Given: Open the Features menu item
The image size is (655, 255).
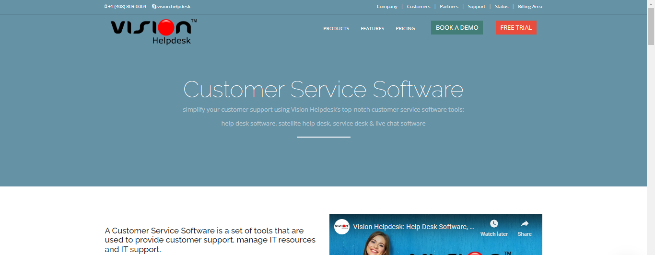Looking at the screenshot, I should point(372,29).
